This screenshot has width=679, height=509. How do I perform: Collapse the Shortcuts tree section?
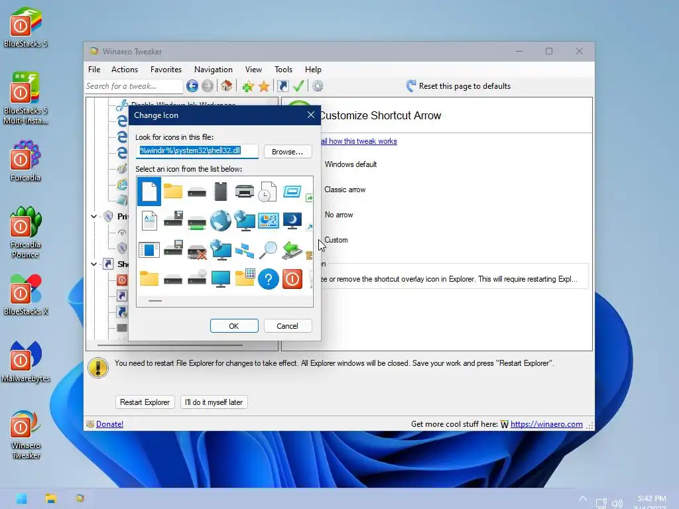click(x=93, y=264)
